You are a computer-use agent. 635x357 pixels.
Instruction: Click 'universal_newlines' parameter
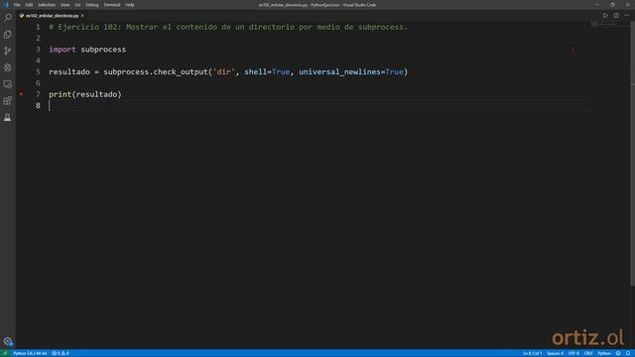click(x=339, y=72)
